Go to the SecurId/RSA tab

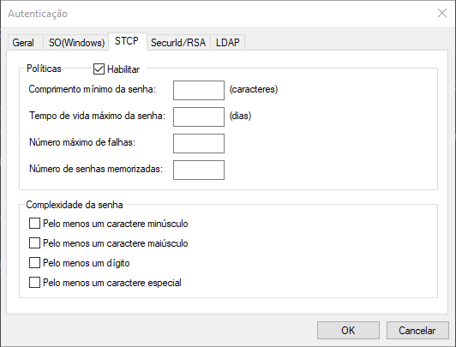point(178,43)
